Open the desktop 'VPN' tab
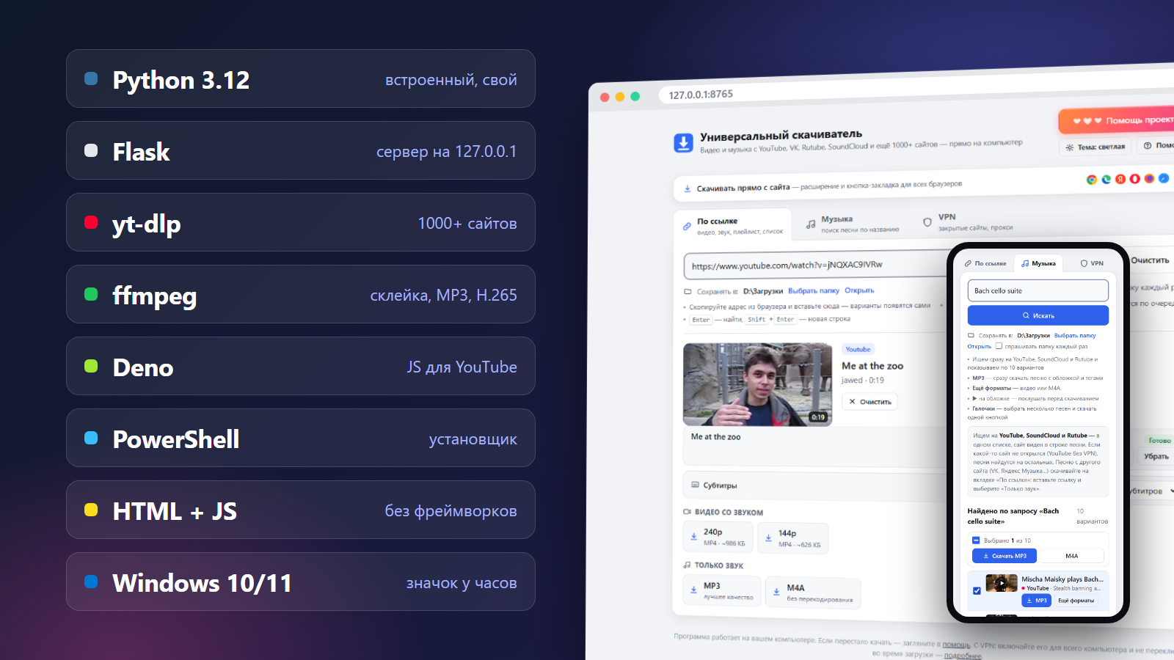1174x660 pixels. tap(968, 221)
